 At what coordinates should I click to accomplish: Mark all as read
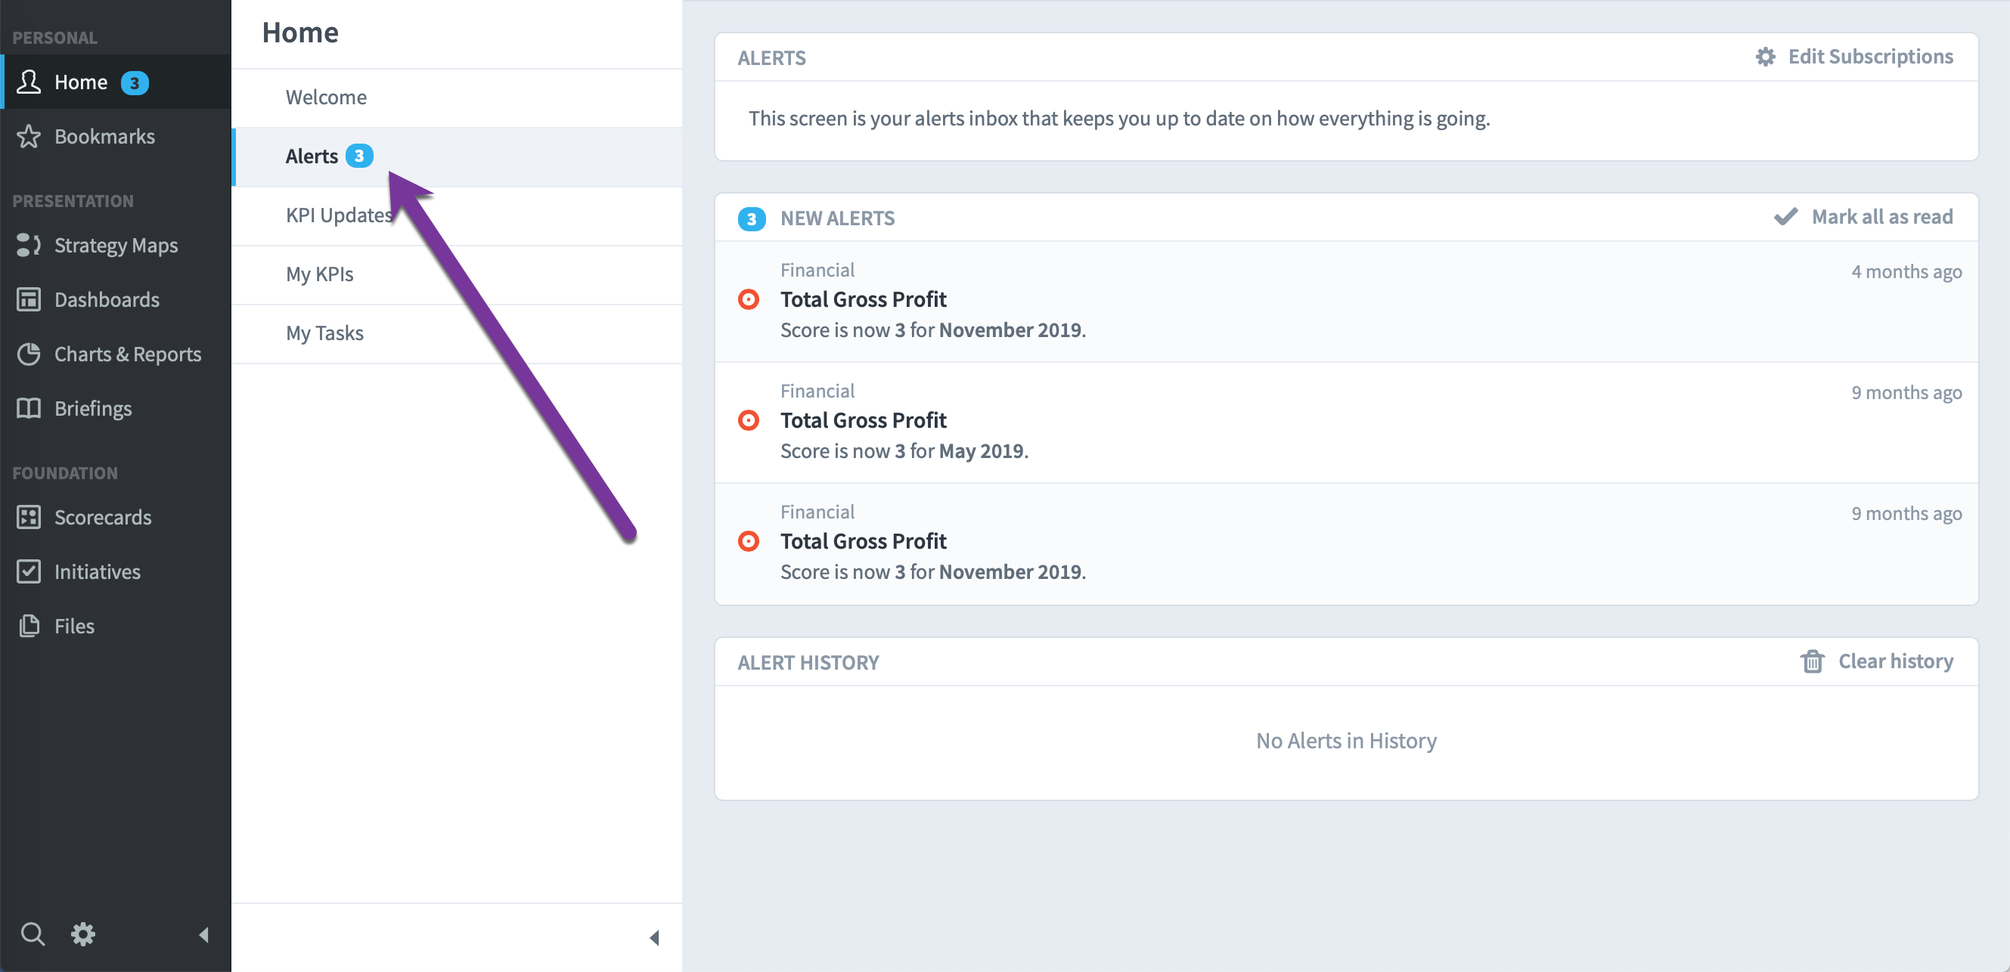click(x=1863, y=217)
